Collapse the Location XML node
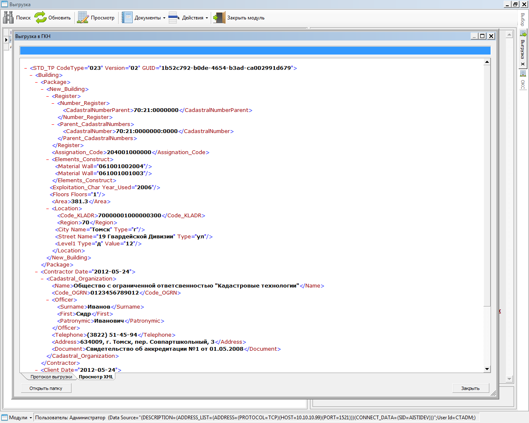Screen dimensions: 529x423 tap(48, 209)
